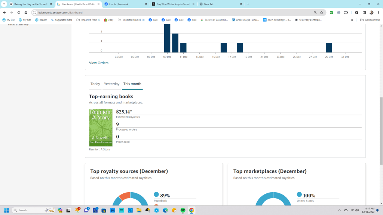Screen dimensions: 383x215
Task: Open the browser three-dot menu
Action: coord(378,12)
